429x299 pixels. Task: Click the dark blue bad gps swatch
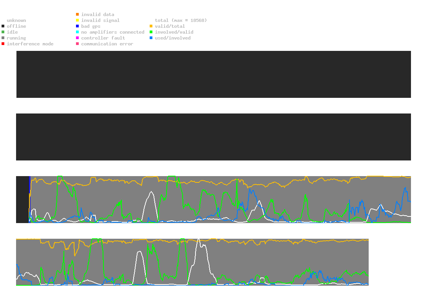[78, 26]
